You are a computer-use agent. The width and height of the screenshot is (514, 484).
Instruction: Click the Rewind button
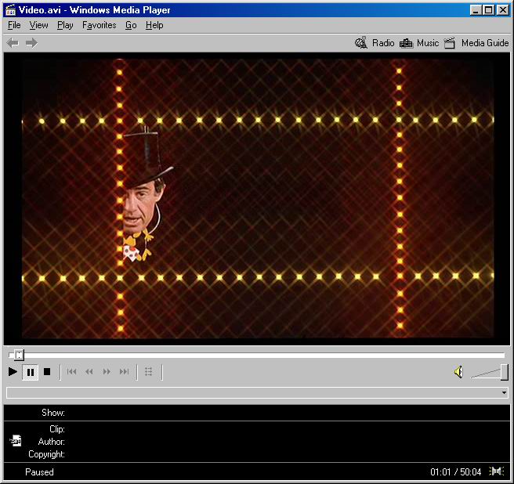point(89,371)
